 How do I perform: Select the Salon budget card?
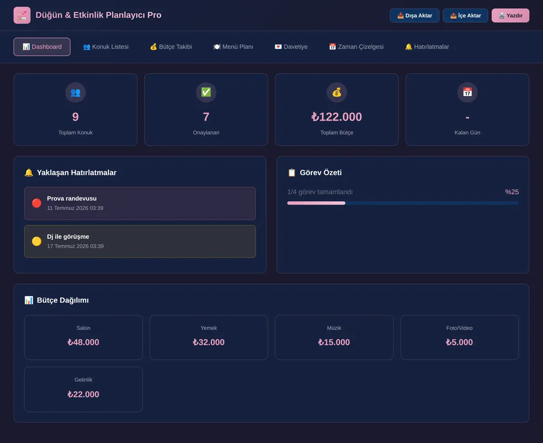pyautogui.click(x=83, y=337)
